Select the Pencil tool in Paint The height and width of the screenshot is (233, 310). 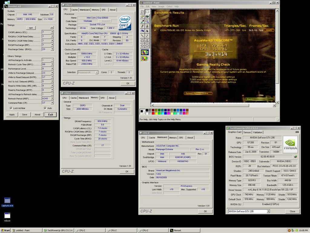pyautogui.click(x=142, y=26)
